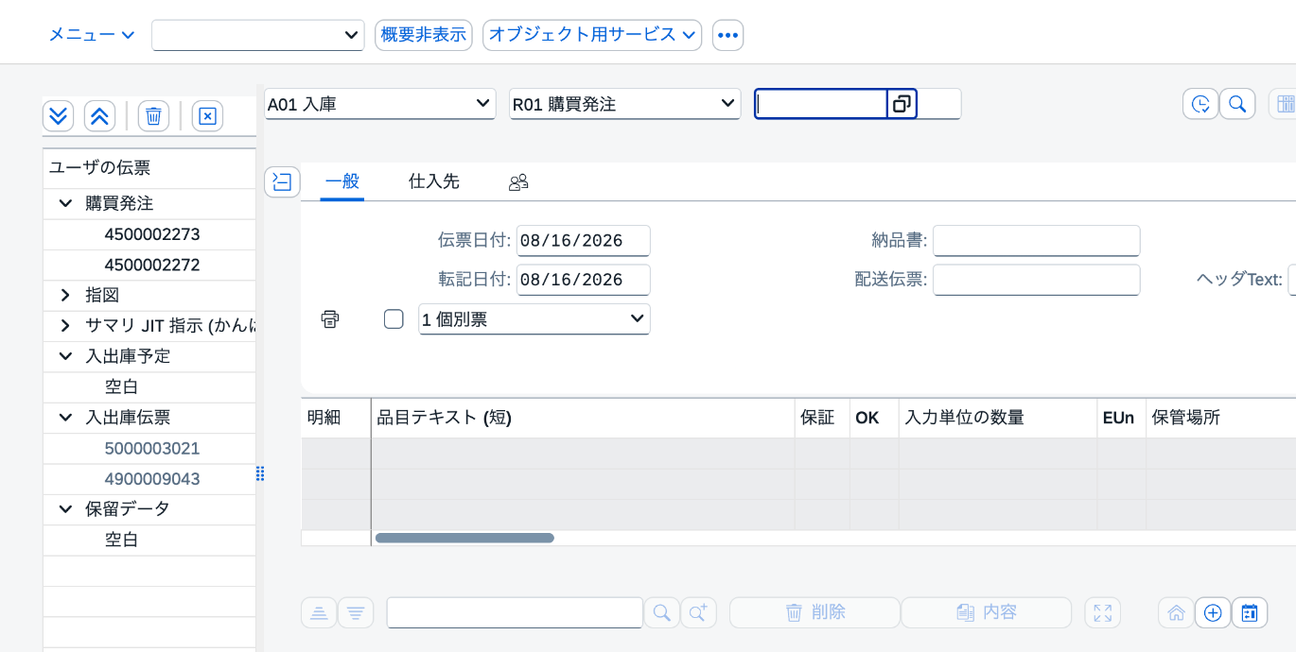Click the find next magnifier-plus icon
1296x652 pixels.
(x=699, y=612)
